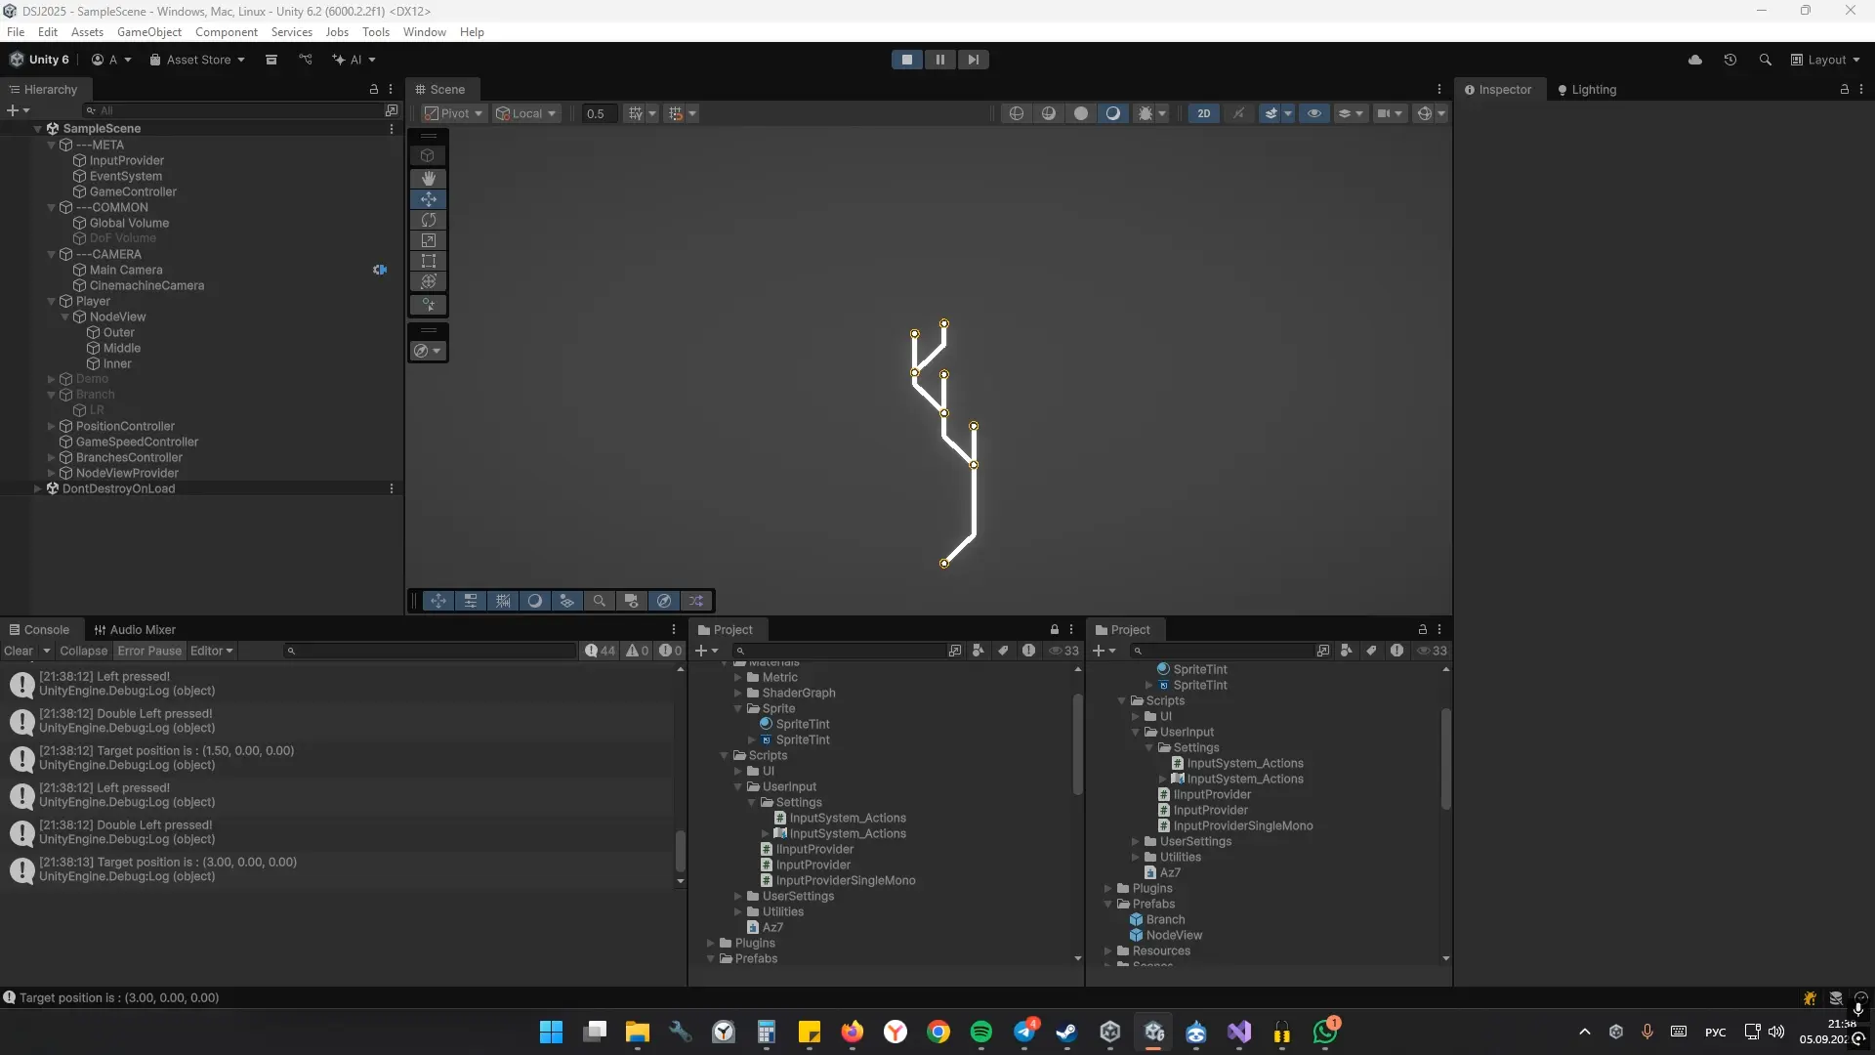This screenshot has height=1055, width=1875.
Task: Toggle scene view audio mute
Action: [x=1238, y=113]
